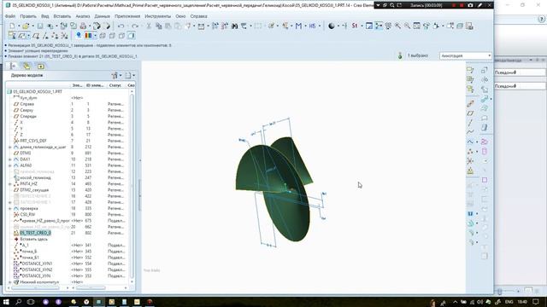
Task: Toggle datum plane display icon
Action: tap(36, 36)
